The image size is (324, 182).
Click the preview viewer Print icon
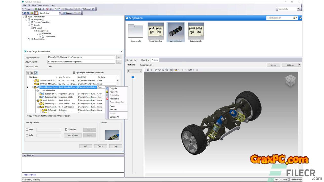coord(148,70)
